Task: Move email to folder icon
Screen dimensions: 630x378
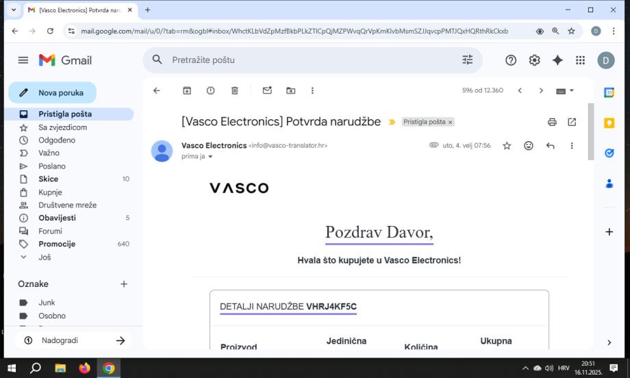Action: pyautogui.click(x=290, y=90)
